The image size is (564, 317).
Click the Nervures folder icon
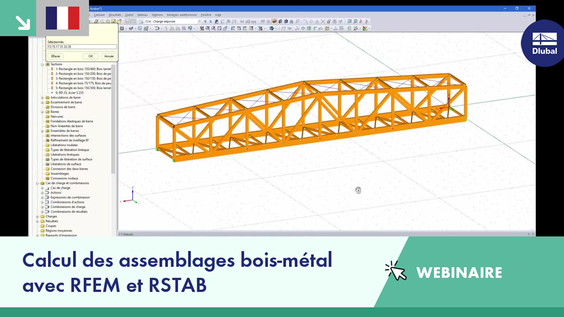pos(47,117)
